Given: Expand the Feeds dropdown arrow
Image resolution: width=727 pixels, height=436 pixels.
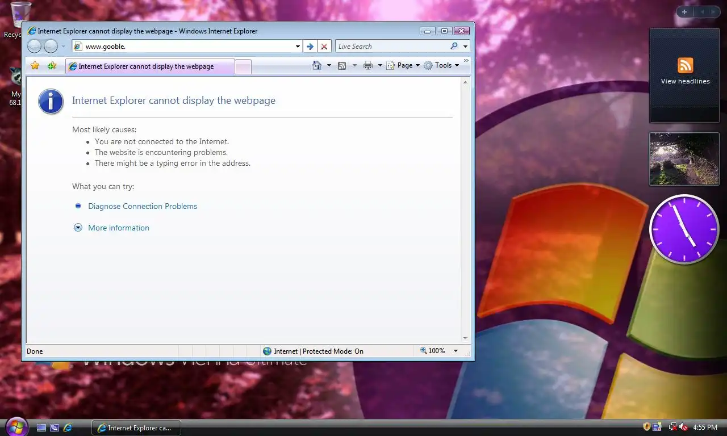Looking at the screenshot, I should 354,65.
